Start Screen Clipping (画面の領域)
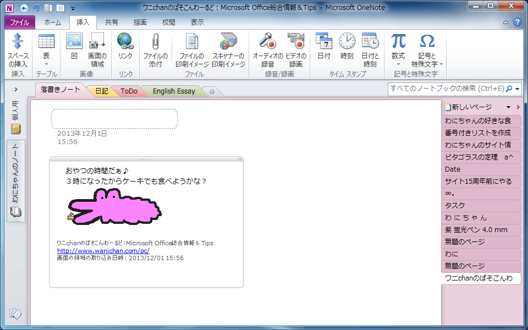 point(97,51)
